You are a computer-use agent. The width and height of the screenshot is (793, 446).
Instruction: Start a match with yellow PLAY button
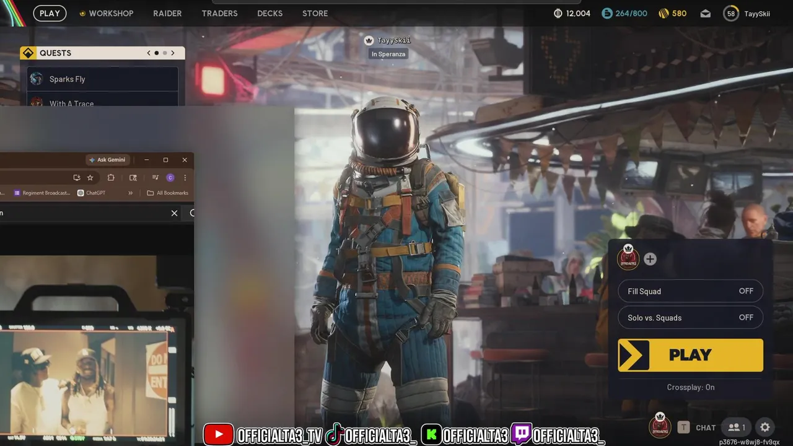(690, 355)
